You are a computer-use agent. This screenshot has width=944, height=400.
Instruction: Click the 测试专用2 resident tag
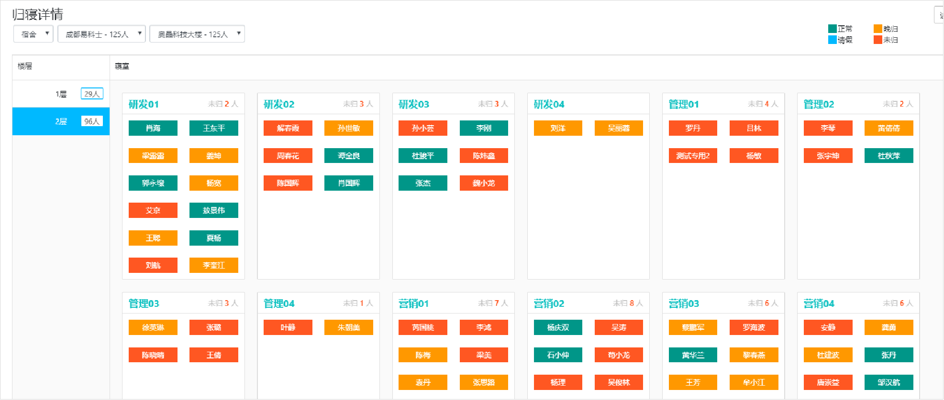click(692, 156)
